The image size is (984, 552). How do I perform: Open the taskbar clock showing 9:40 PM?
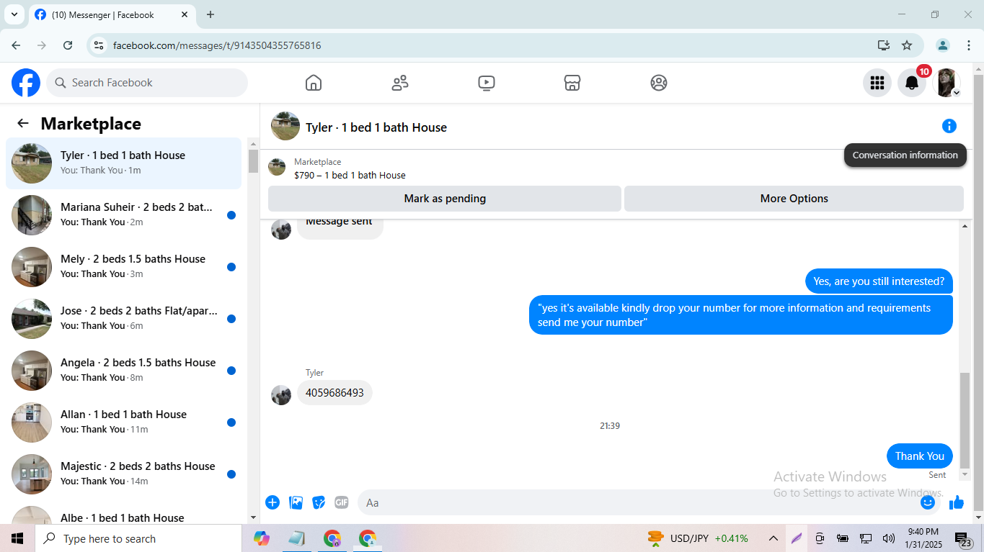(923, 538)
